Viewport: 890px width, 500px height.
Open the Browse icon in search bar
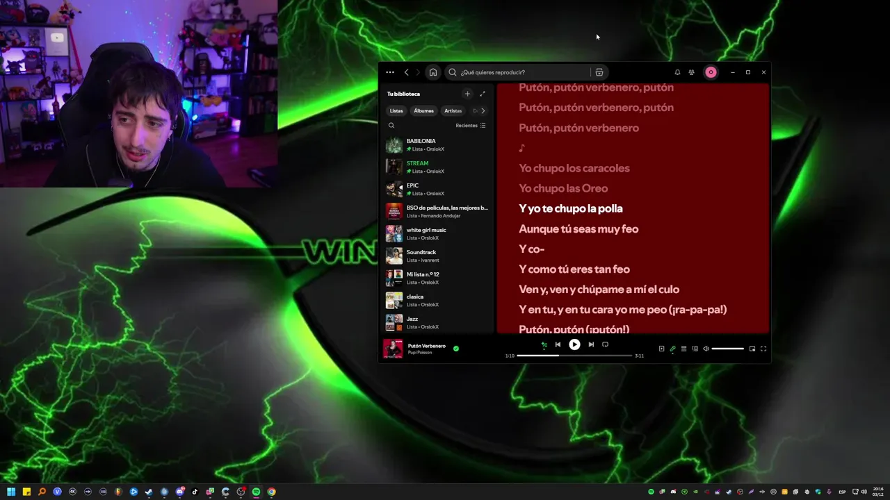[x=599, y=72]
